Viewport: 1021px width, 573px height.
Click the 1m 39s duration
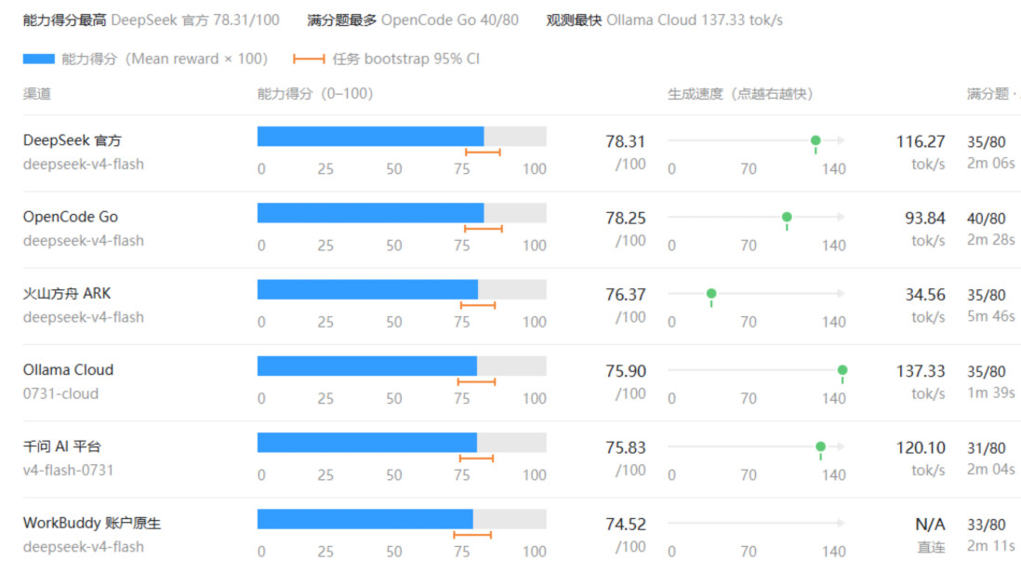pos(990,393)
